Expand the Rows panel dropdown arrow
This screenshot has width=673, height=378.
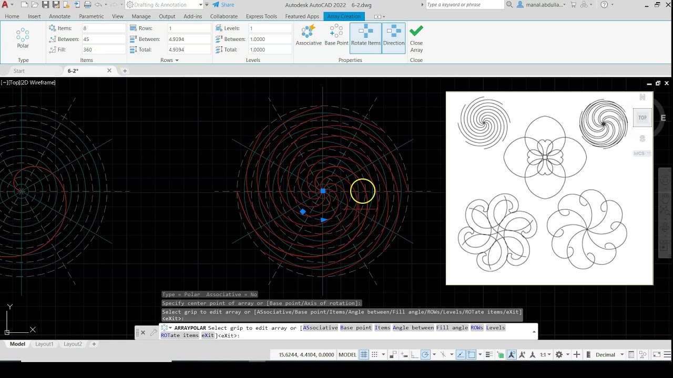tap(177, 60)
